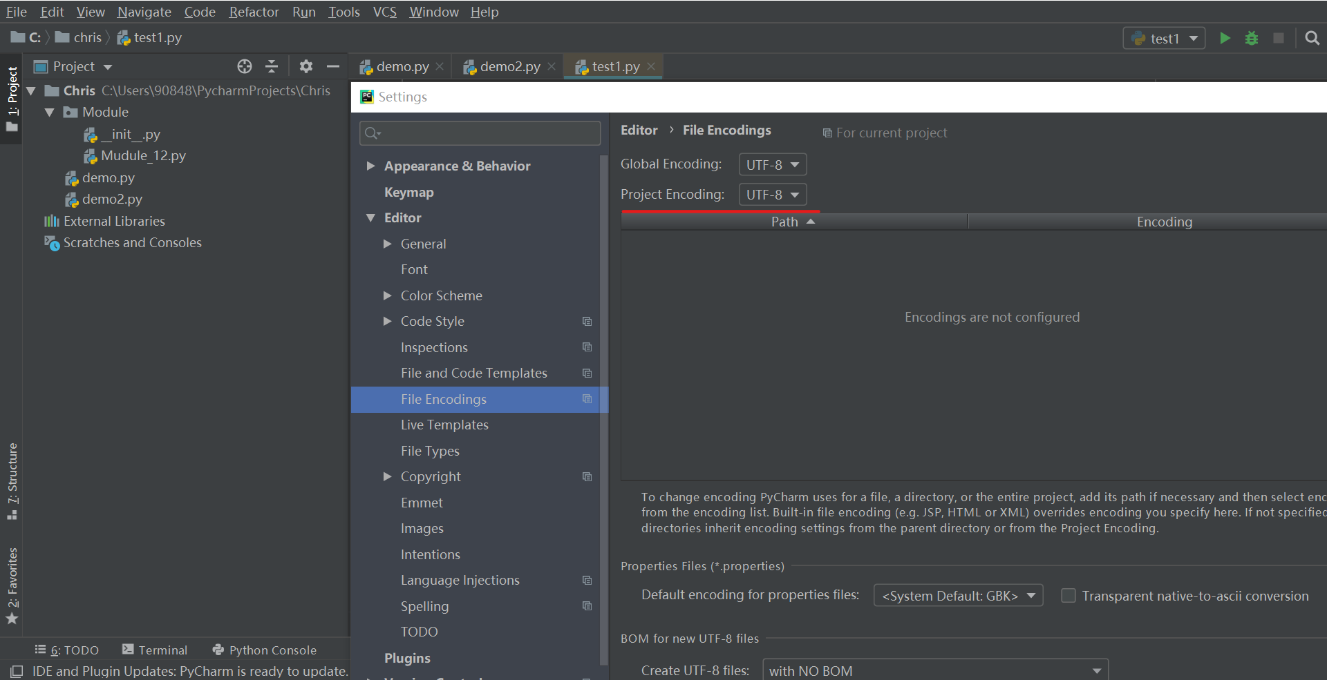Image resolution: width=1327 pixels, height=680 pixels.
Task: Expand the Copyright node
Action: point(388,476)
